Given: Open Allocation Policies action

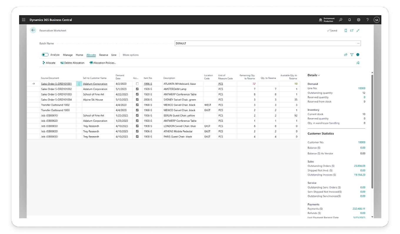Looking at the screenshot, I should [103, 63].
